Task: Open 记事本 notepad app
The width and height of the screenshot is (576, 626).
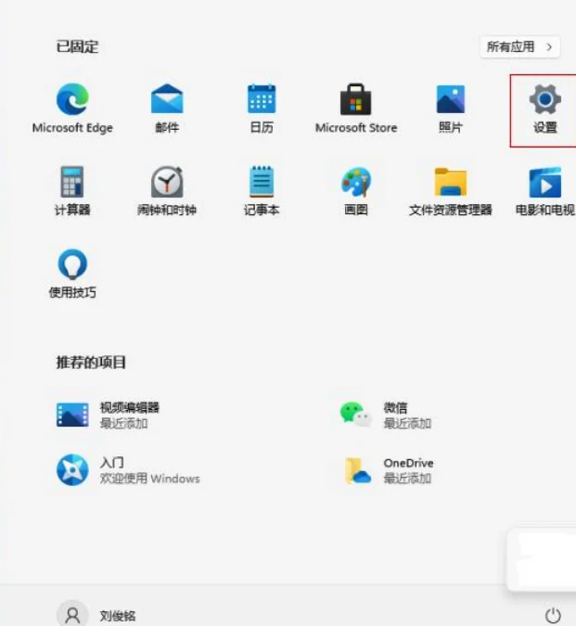Action: pyautogui.click(x=262, y=191)
